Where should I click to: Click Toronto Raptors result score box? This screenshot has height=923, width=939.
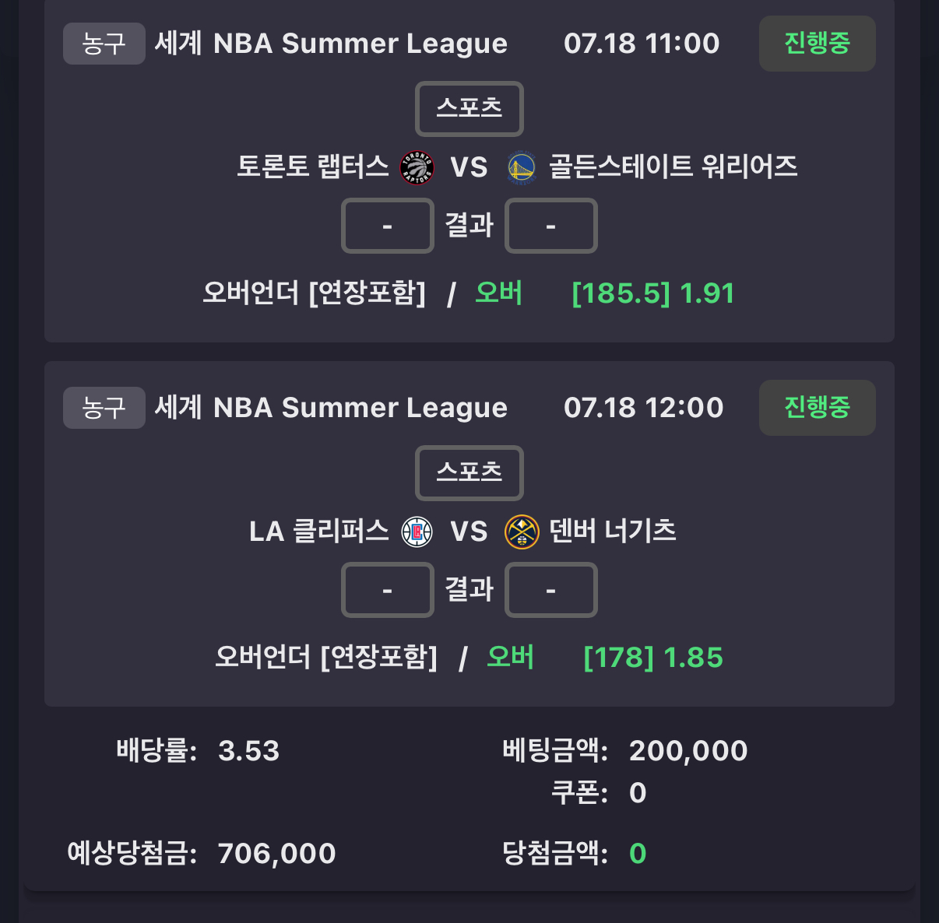[x=388, y=226]
